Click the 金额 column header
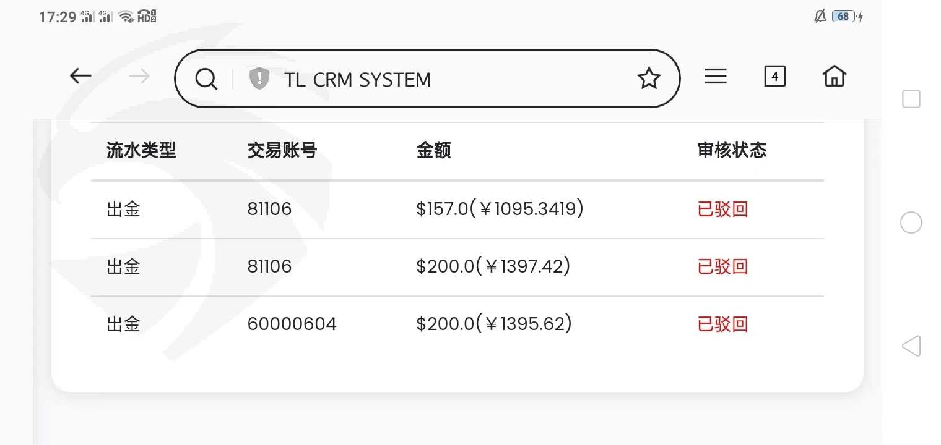The height and width of the screenshot is (445, 941). pos(434,150)
